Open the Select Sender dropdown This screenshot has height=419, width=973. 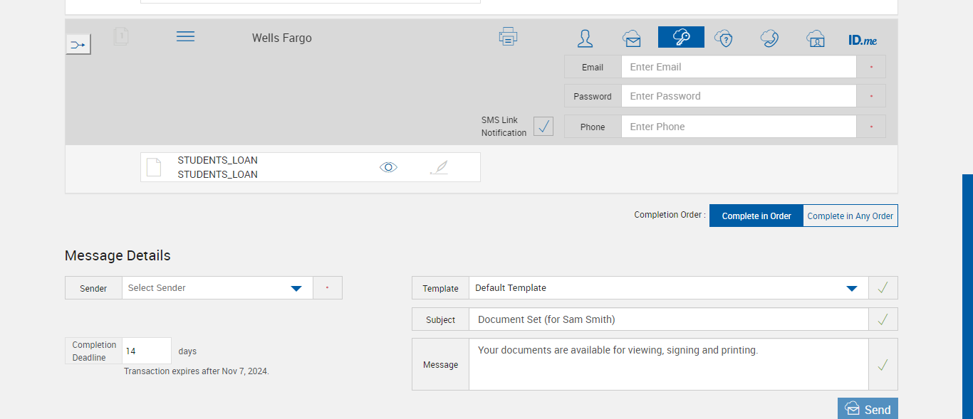(217, 288)
